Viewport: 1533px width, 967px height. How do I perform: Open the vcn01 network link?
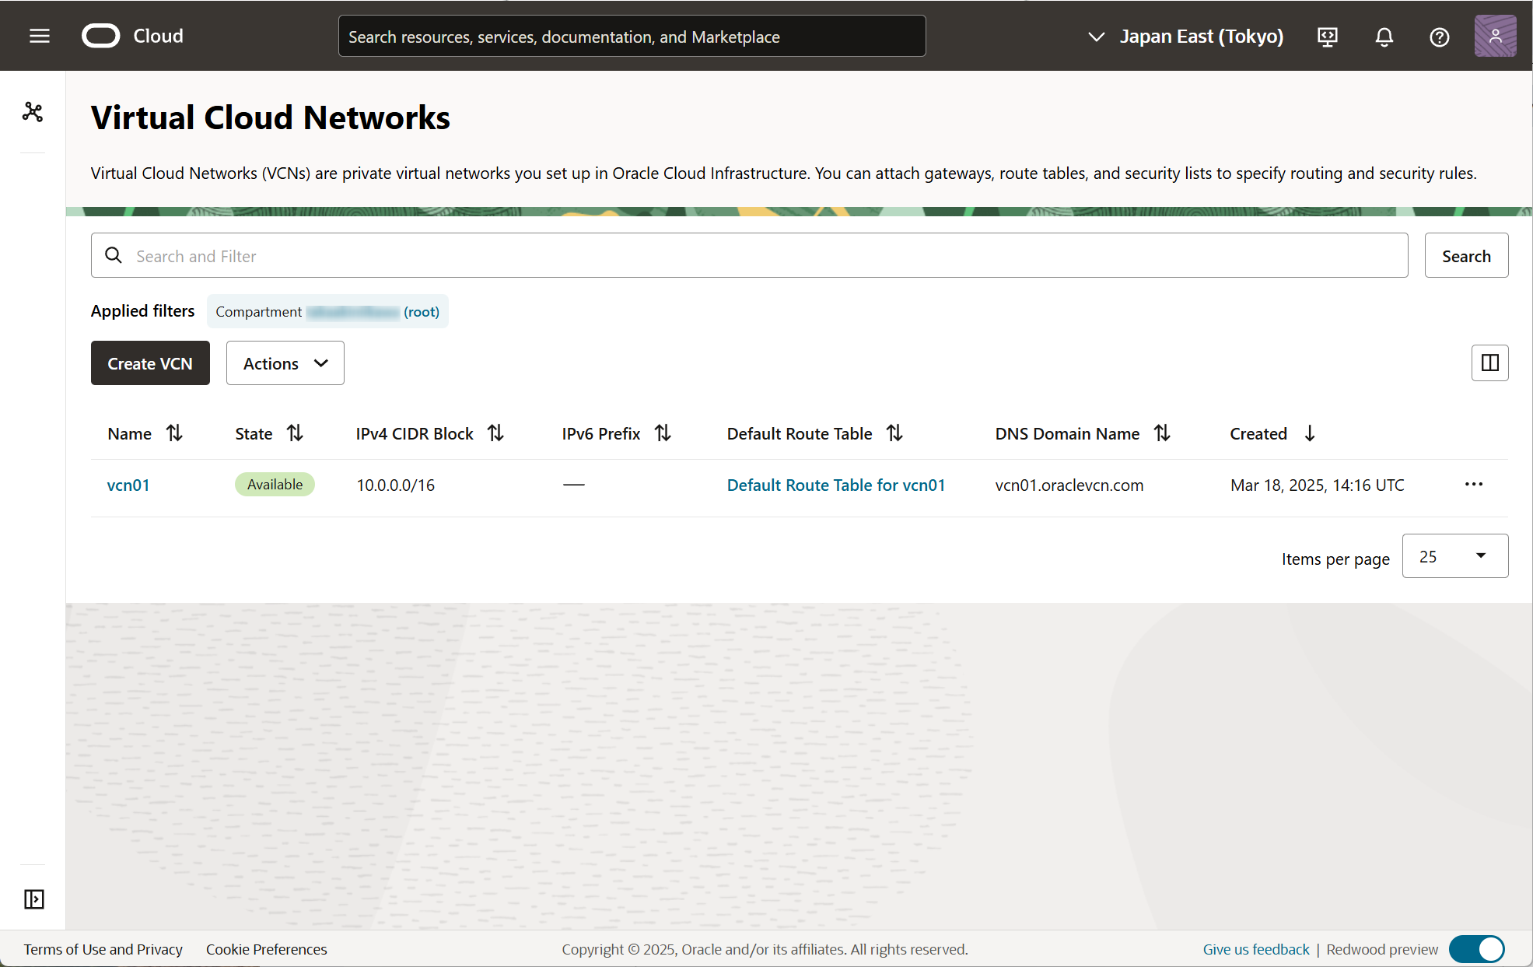(x=128, y=485)
